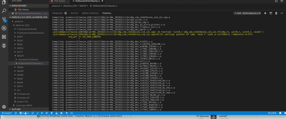Image resolution: width=286 pixels, height=119 pixels.
Task: Kill the terminal with the trash icon
Action: click(x=276, y=13)
